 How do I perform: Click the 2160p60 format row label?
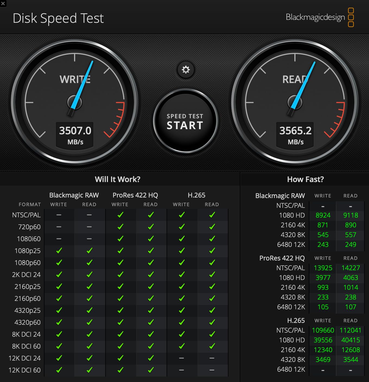click(28, 298)
